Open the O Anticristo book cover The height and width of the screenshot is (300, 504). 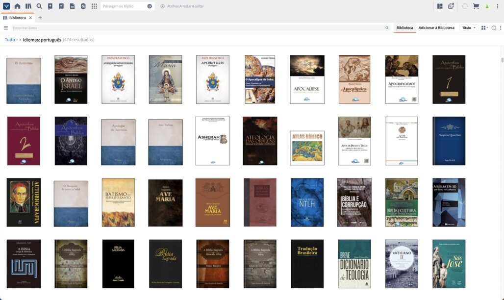click(x=24, y=81)
